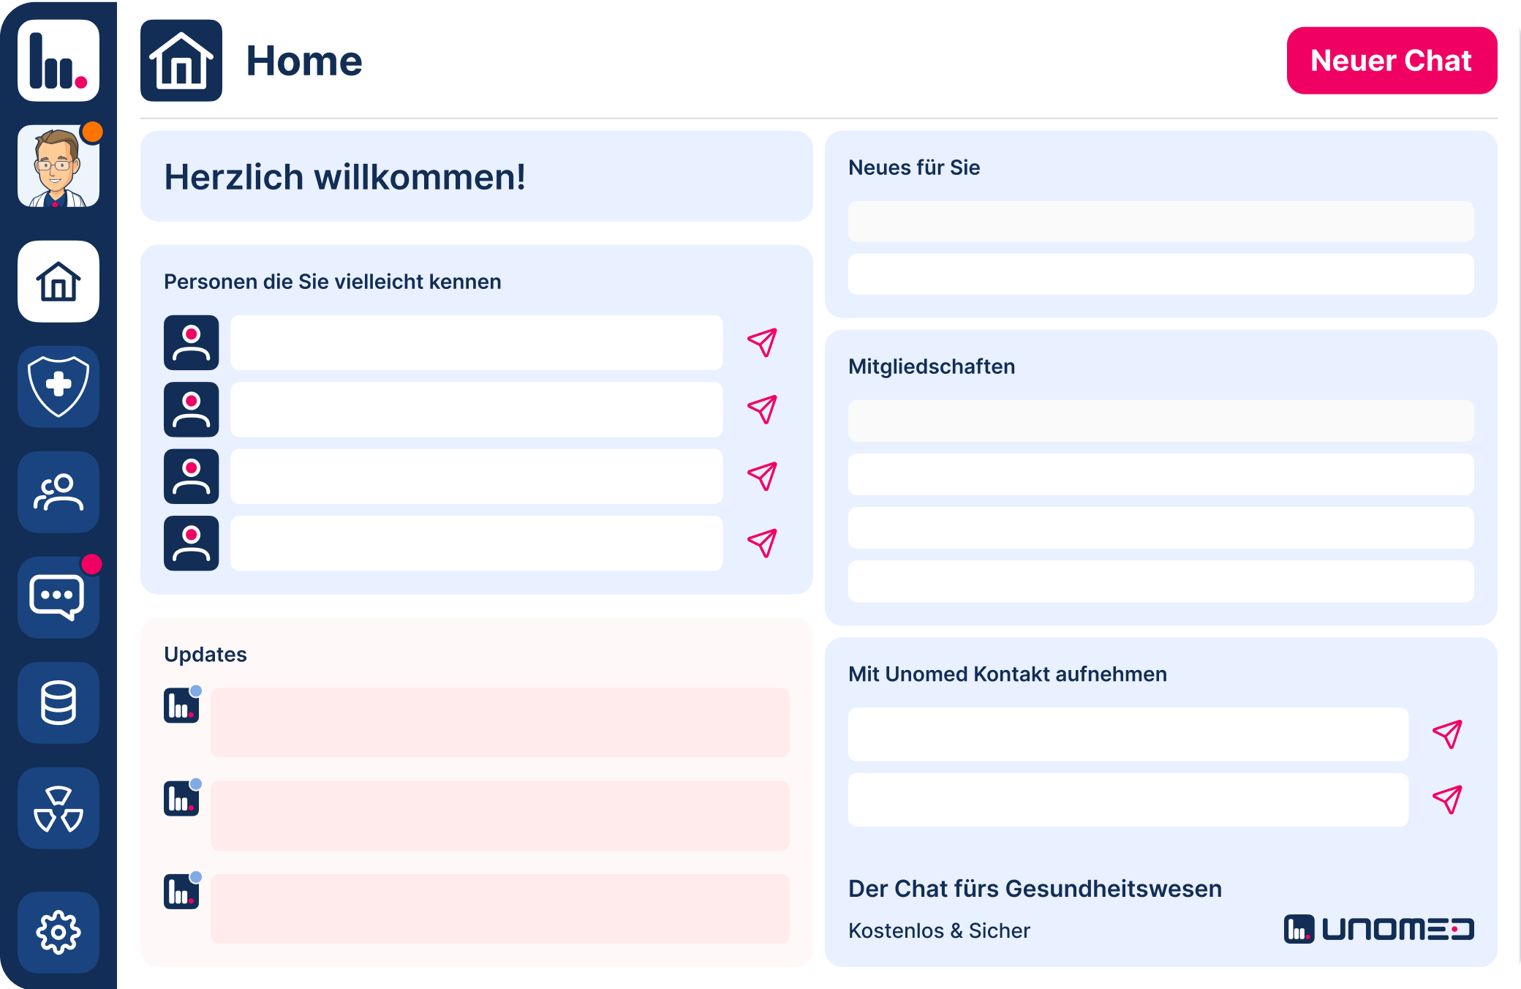Open the chat messages icon
Screen dimensions: 1521x989
58,598
